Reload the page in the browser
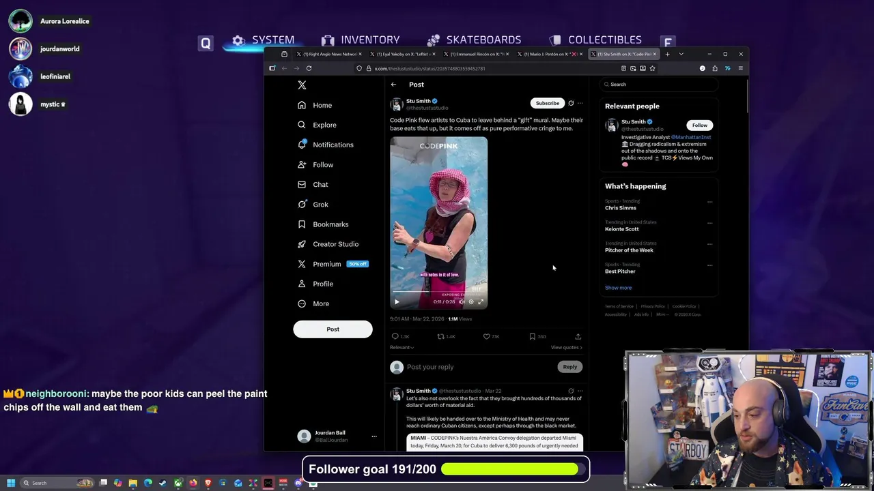 (x=309, y=68)
